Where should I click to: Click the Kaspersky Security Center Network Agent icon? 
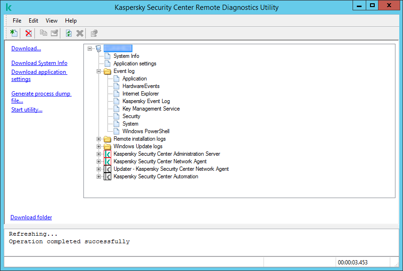[107, 161]
